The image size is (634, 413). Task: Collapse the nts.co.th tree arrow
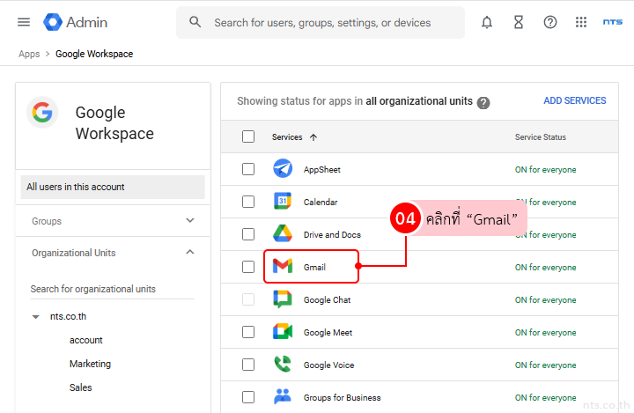(x=36, y=316)
